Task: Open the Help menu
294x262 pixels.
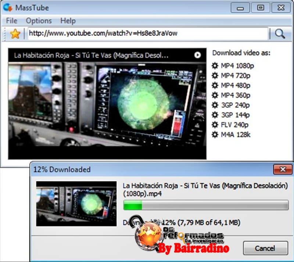Action: [68, 21]
